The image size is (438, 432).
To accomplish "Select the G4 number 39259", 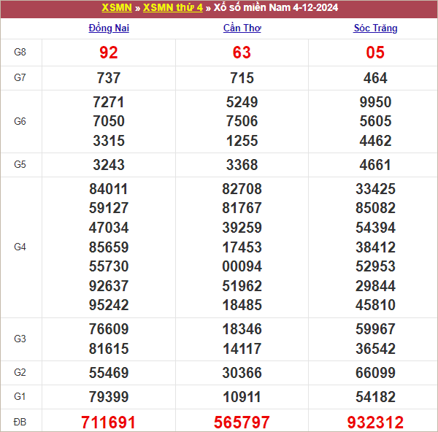I will tap(242, 228).
